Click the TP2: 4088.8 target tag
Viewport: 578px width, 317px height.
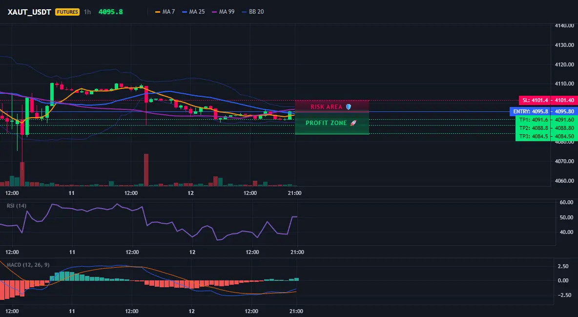pos(547,128)
